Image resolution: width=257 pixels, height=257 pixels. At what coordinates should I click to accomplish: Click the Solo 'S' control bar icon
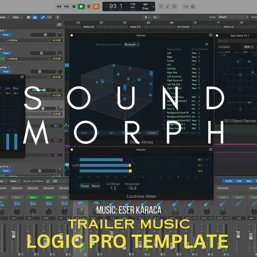[174, 7]
